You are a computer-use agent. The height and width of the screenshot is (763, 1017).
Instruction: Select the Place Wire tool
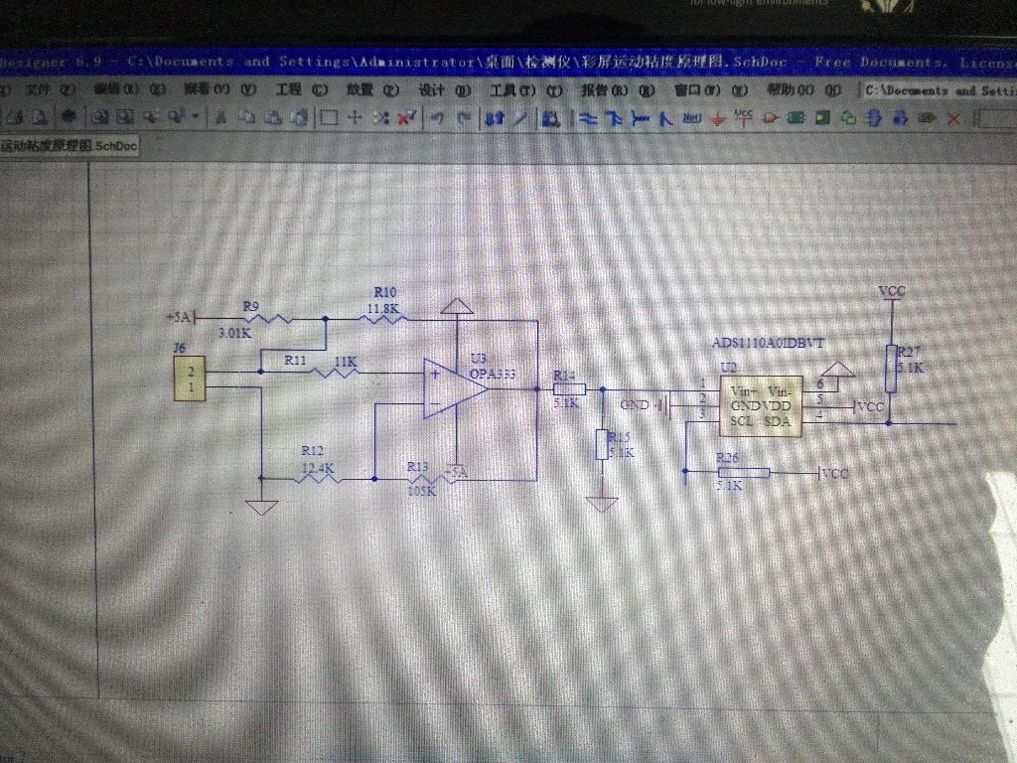click(588, 119)
